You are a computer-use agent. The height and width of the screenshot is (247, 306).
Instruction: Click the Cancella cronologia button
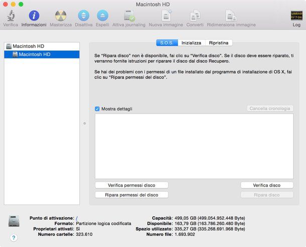[x=270, y=108]
